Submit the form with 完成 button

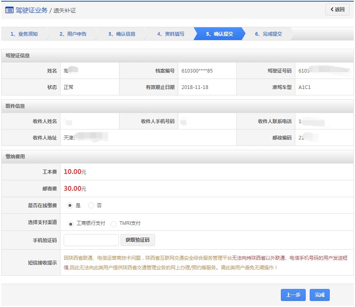319,295
